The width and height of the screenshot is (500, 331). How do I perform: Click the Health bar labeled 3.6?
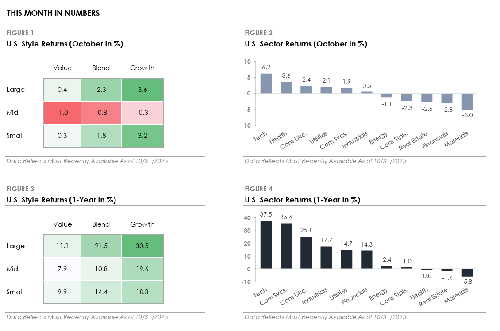[286, 88]
